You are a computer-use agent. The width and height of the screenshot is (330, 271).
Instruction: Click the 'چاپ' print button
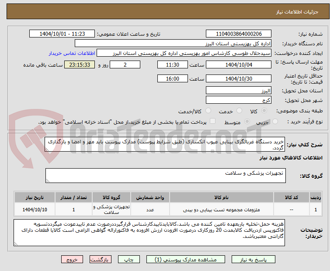(129, 260)
